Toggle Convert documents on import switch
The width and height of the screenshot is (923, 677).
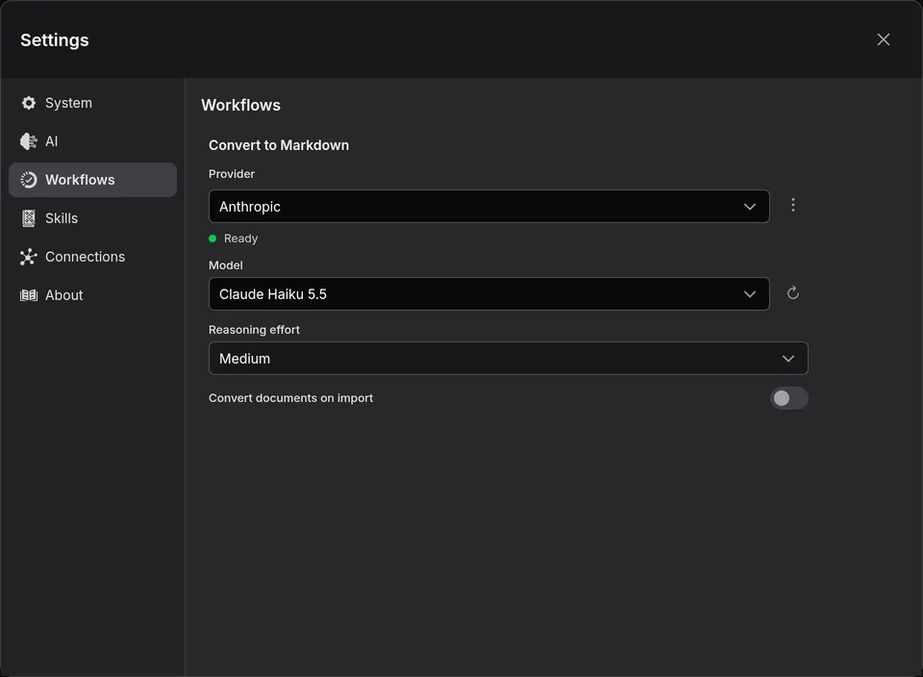[x=788, y=398]
